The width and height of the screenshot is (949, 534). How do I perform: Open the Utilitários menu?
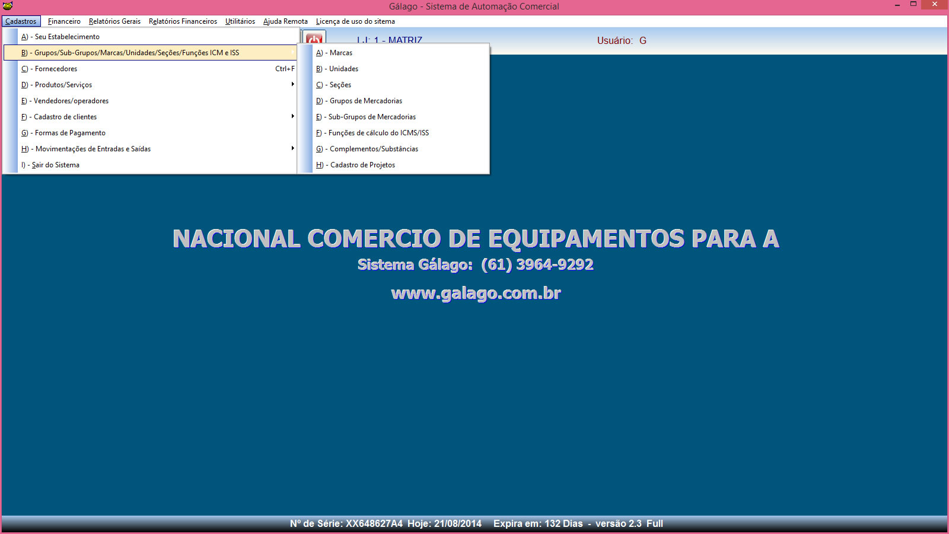pos(240,21)
